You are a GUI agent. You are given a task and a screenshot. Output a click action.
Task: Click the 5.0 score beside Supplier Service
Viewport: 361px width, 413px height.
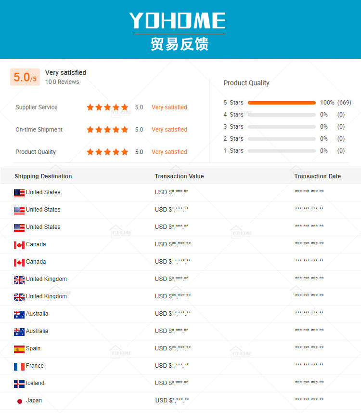point(139,107)
